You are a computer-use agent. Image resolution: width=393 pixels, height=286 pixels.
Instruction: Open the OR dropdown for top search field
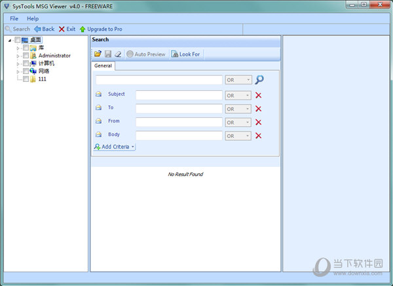pos(238,80)
